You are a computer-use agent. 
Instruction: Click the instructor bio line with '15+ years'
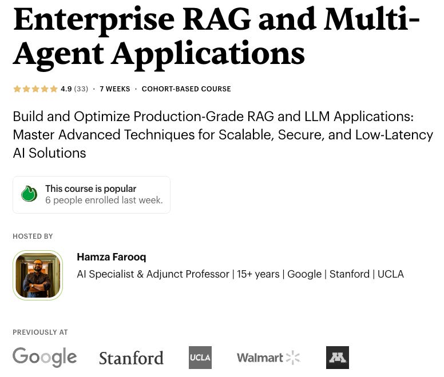point(240,274)
